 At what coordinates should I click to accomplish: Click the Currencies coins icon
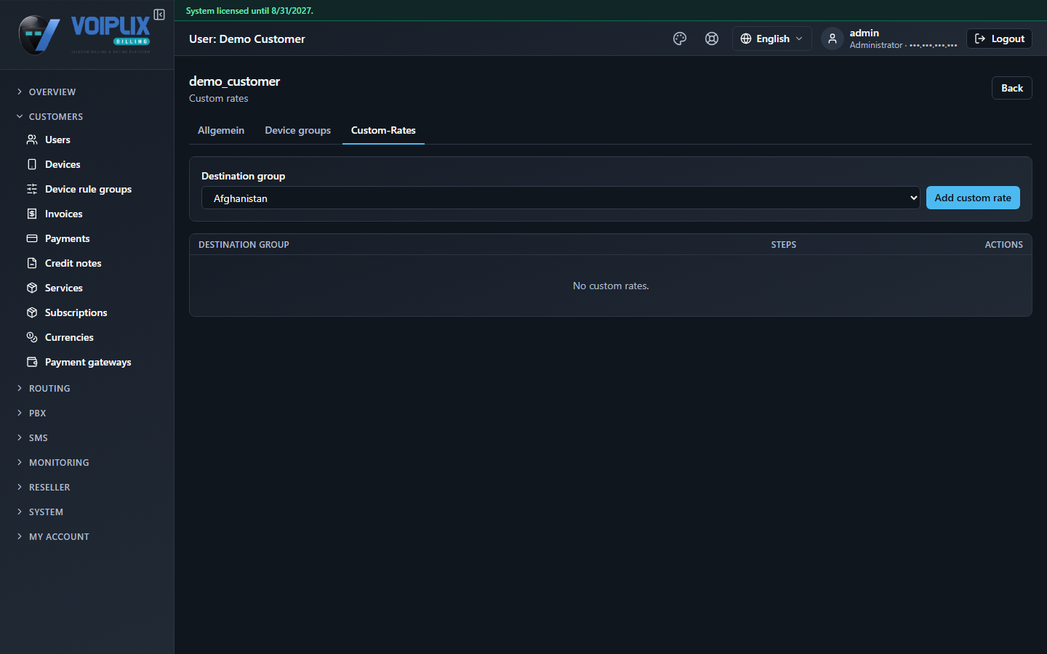click(32, 337)
